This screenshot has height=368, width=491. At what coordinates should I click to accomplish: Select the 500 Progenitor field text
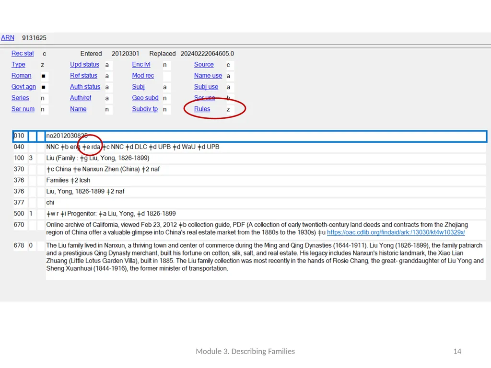click(x=111, y=214)
